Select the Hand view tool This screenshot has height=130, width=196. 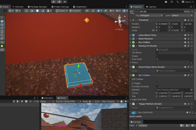tap(2, 21)
